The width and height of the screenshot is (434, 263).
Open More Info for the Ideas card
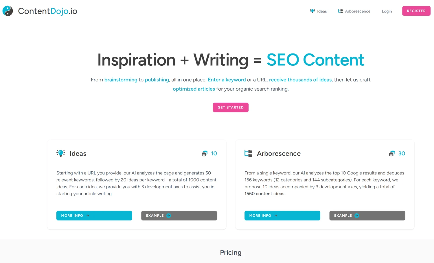(94, 216)
